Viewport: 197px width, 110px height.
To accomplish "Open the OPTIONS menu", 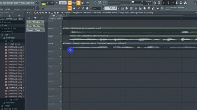I will click(x=22, y=3).
